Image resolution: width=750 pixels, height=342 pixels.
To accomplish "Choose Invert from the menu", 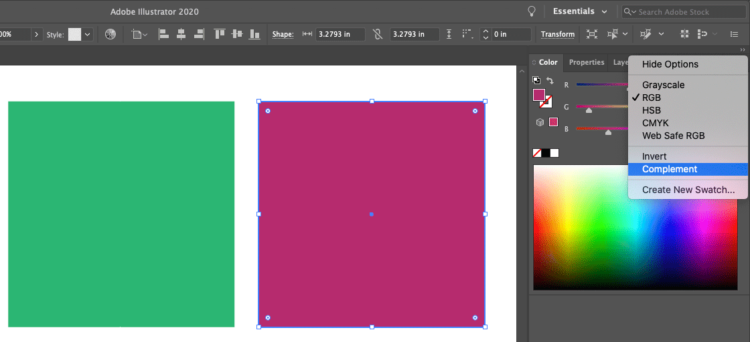I will pos(687,156).
